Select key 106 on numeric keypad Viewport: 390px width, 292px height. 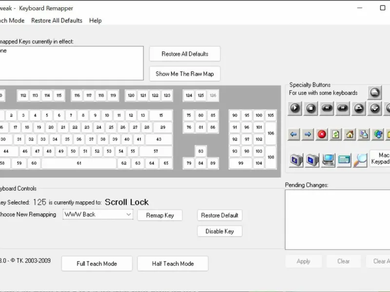coord(271,133)
